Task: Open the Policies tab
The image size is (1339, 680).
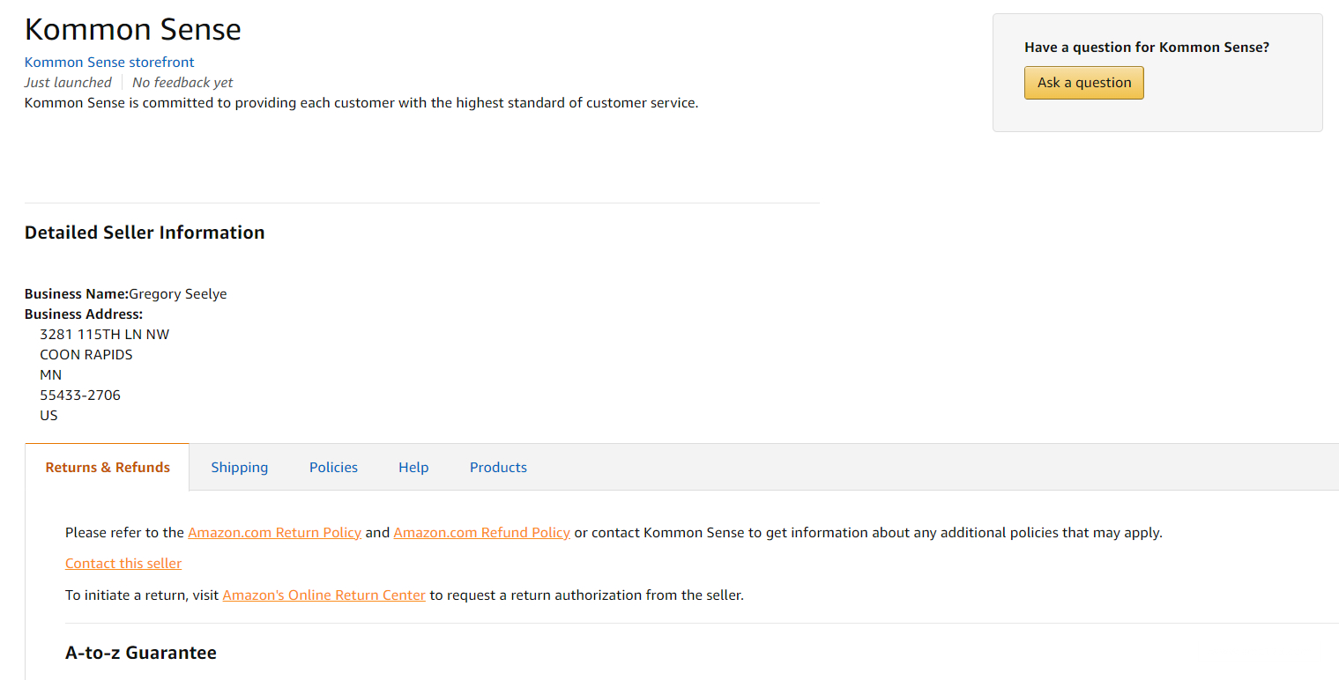Action: point(333,468)
